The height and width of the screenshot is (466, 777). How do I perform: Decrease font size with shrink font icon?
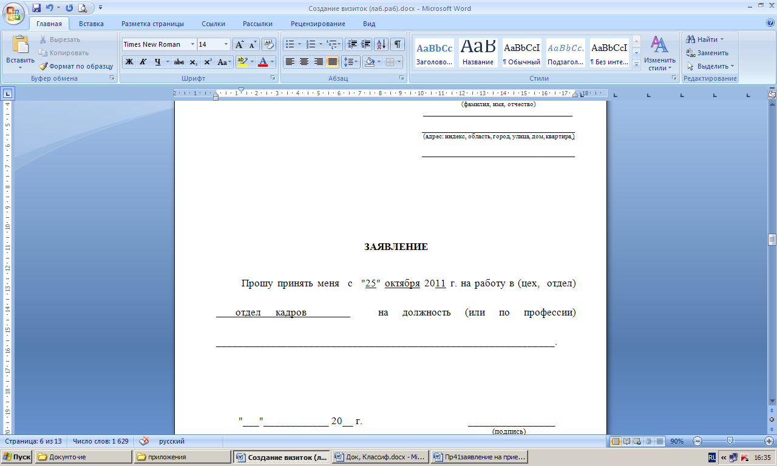pyautogui.click(x=253, y=44)
